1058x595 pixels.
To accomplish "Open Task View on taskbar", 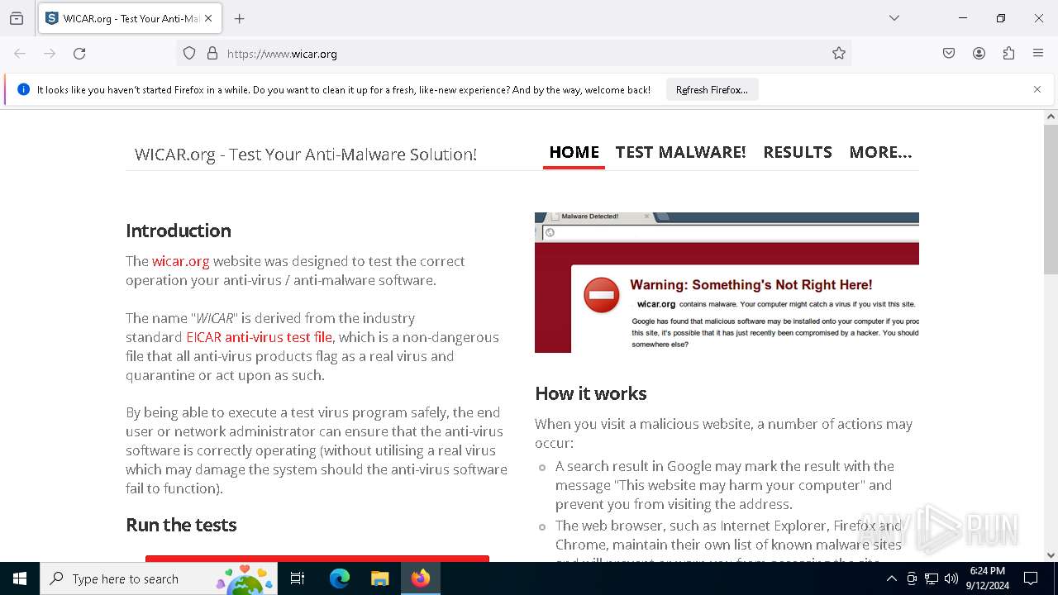I will 298,578.
